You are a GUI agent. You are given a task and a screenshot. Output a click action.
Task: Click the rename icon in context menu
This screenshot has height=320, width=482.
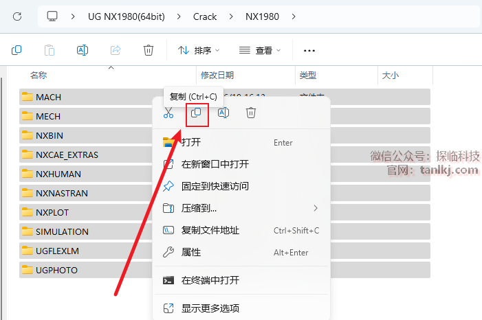pyautogui.click(x=223, y=113)
